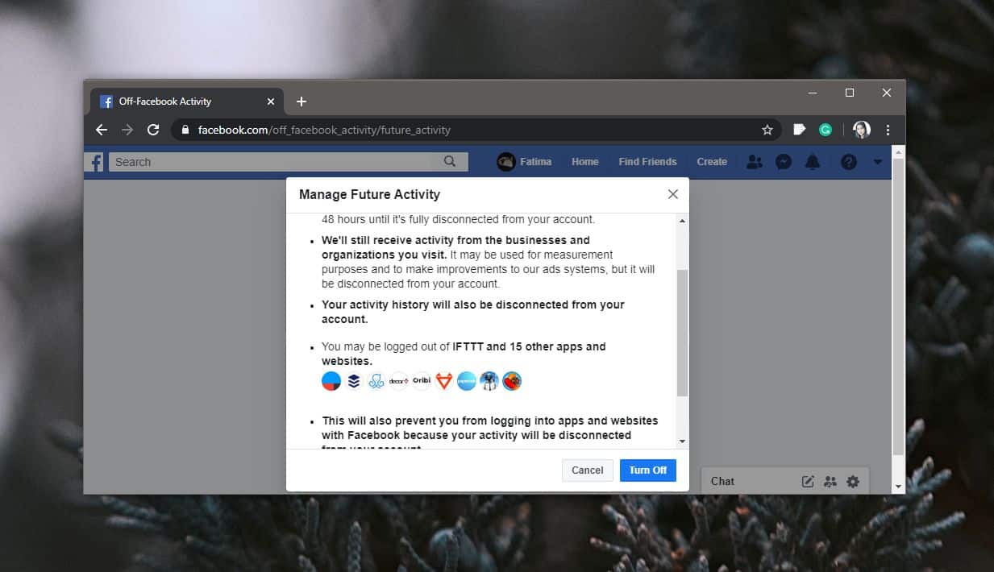Open the Notifications bell
Viewport: 994px width, 572px height.
point(813,162)
